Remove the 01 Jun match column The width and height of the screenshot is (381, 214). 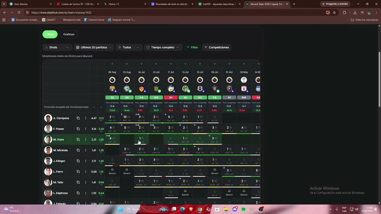click(229, 64)
